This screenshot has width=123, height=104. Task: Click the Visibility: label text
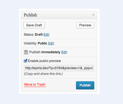[x=30, y=43]
